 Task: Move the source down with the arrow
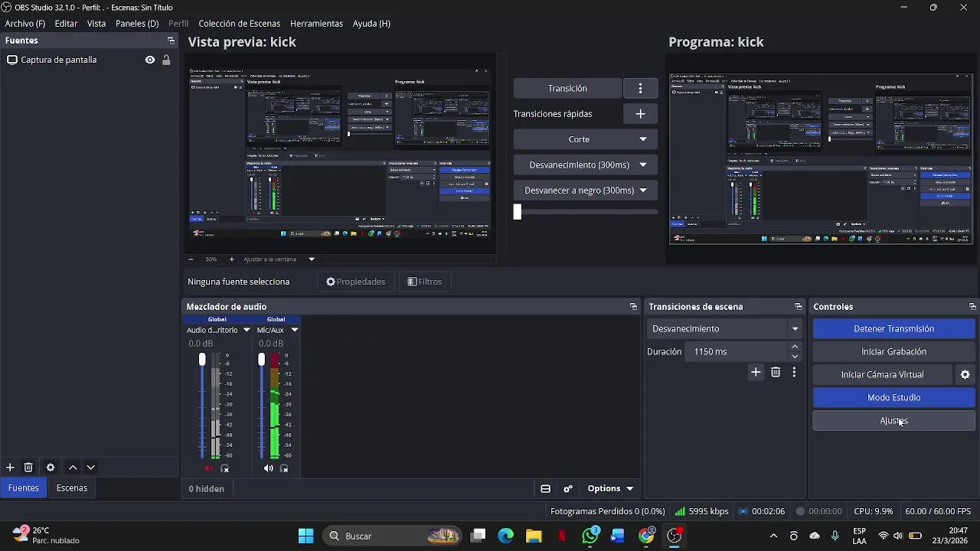tap(91, 468)
